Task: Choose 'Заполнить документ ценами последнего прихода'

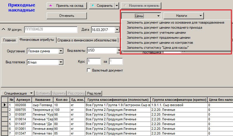Action: pos(164,27)
